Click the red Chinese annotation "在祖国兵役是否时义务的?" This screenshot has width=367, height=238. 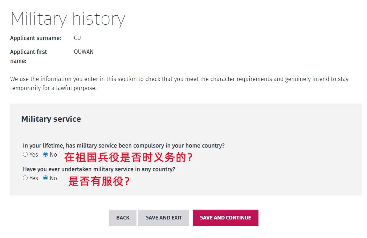tap(128, 157)
